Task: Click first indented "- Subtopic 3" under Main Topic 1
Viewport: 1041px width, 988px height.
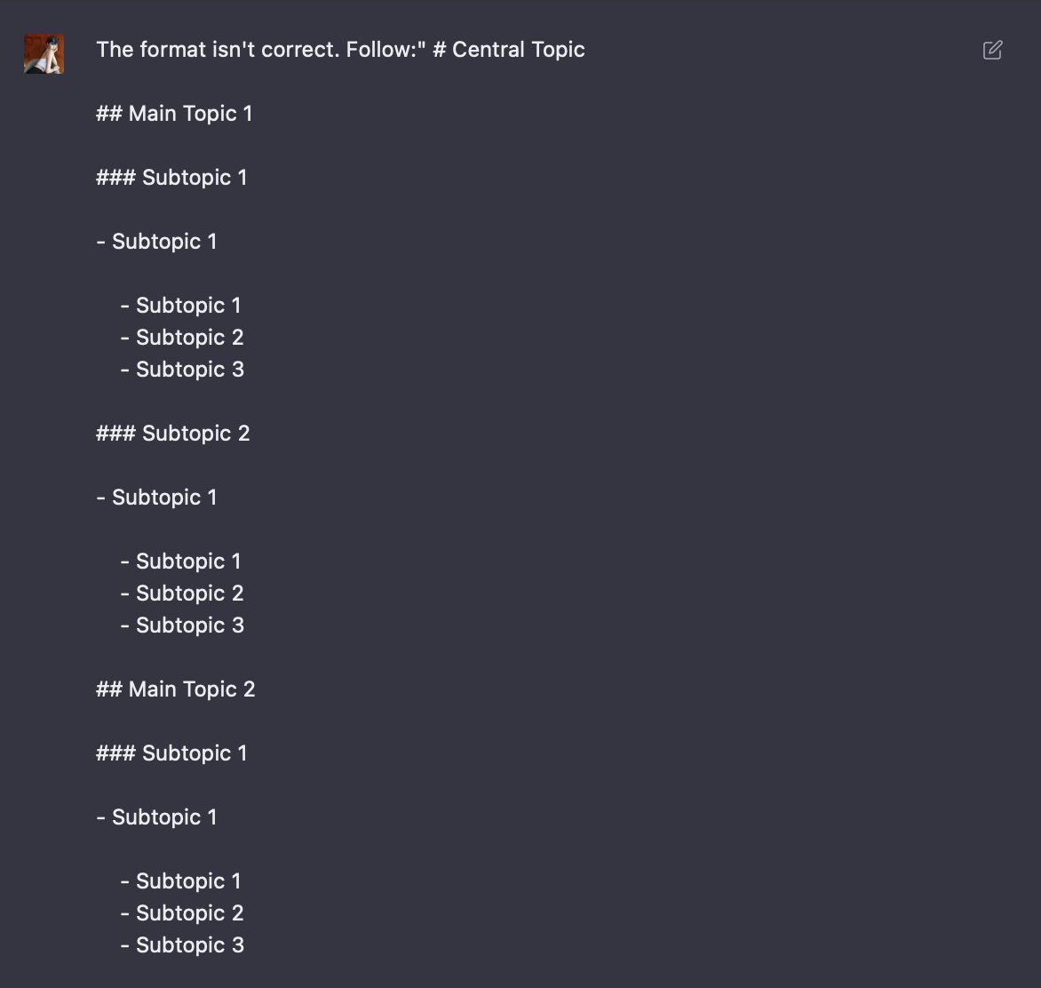Action: click(182, 370)
